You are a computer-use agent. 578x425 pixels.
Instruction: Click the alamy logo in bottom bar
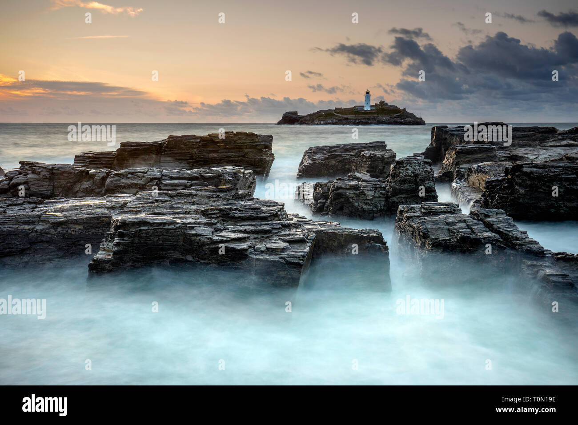[x=45, y=405]
